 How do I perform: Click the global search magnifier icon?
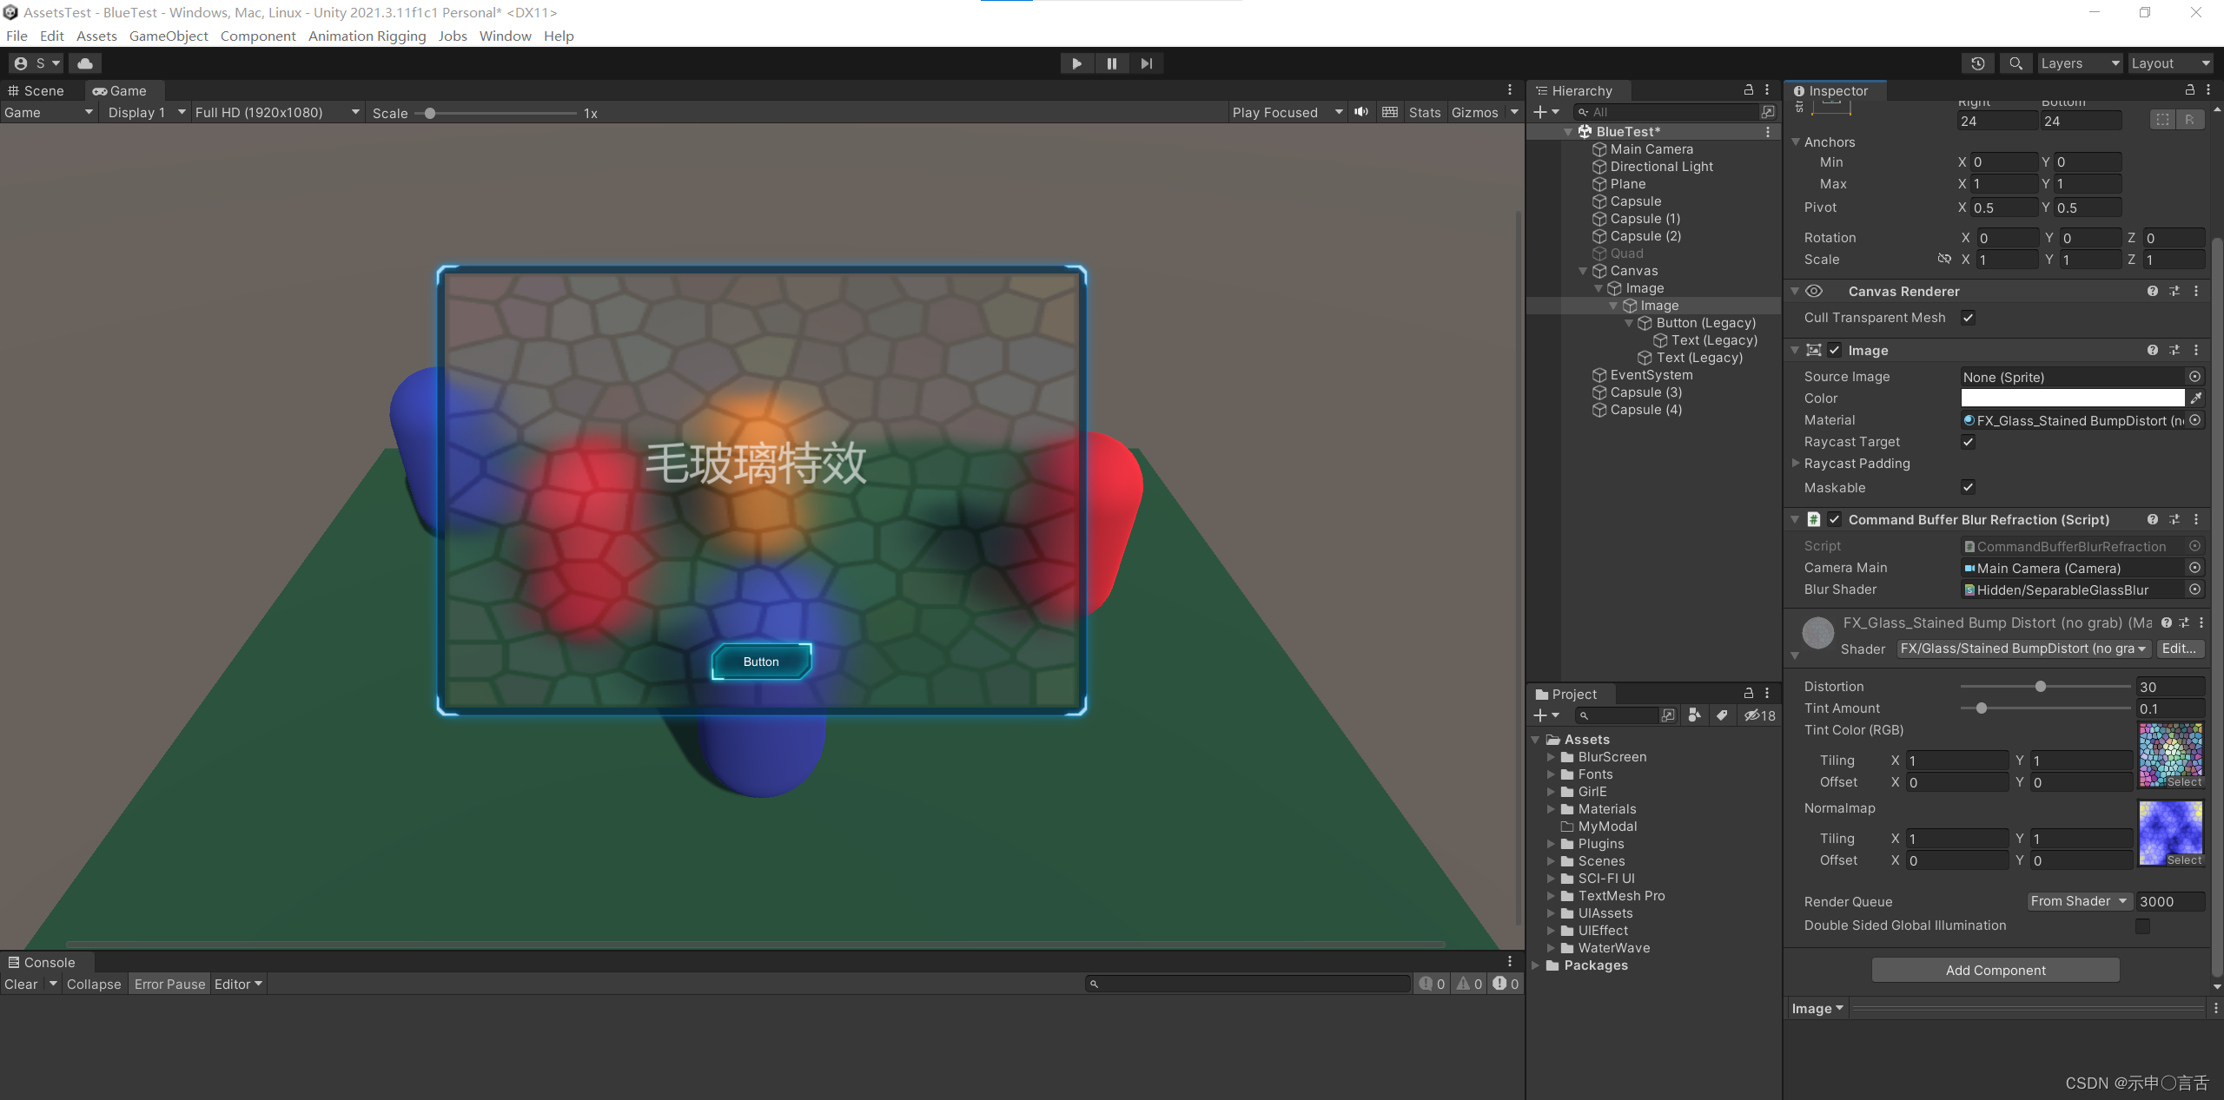click(x=2015, y=63)
